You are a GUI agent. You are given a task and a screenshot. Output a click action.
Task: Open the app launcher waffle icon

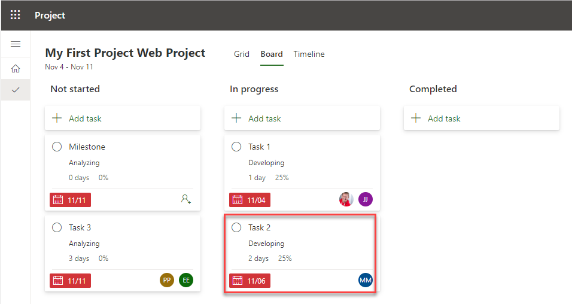[15, 15]
